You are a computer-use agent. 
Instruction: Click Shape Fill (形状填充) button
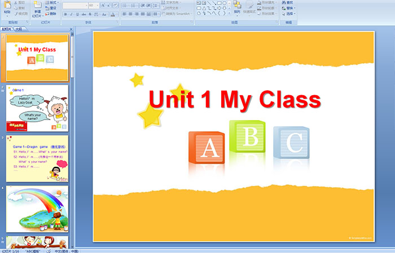point(266,2)
